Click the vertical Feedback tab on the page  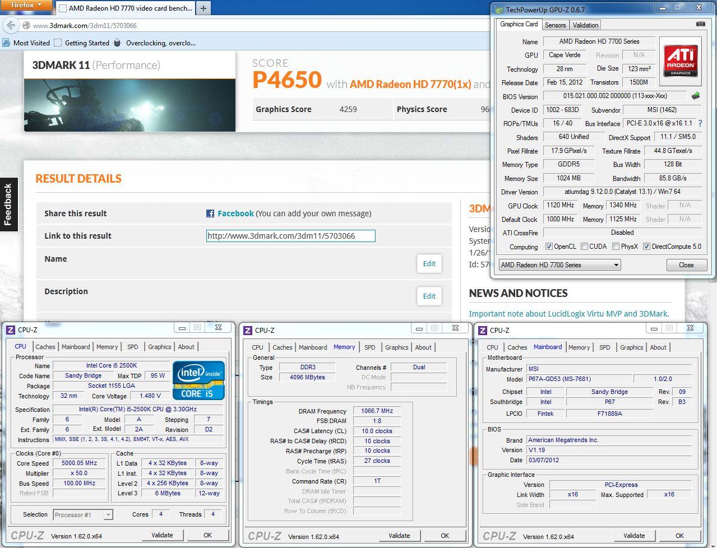(8, 205)
